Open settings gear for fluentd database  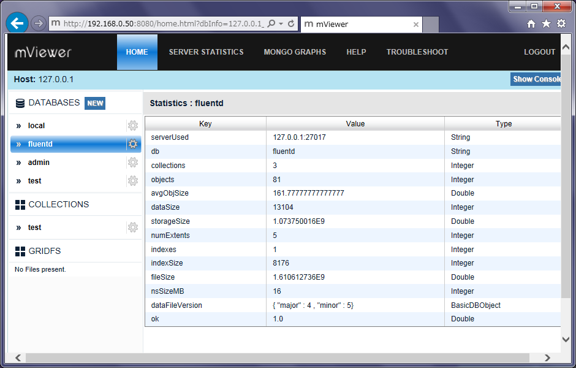pos(132,144)
